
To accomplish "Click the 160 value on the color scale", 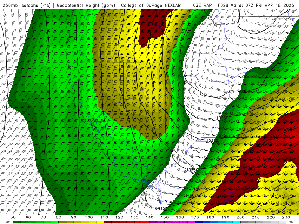I will pos(180,217).
